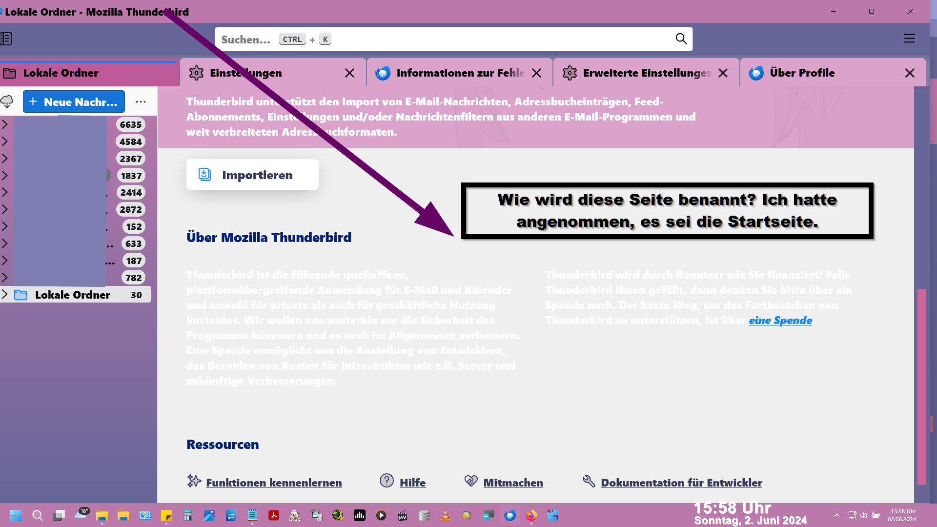The image size is (937, 527).
Task: Click the get messages cloud icon
Action: 7,101
